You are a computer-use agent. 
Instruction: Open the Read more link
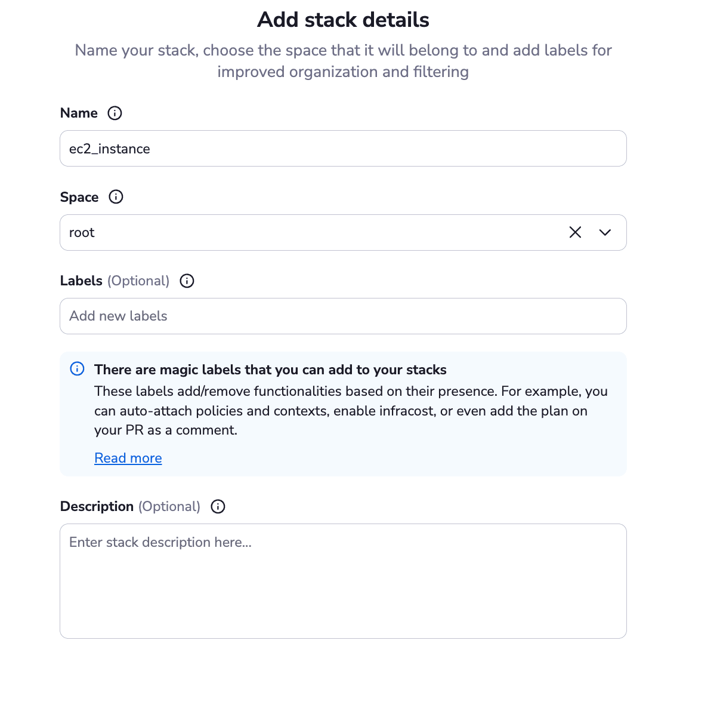(128, 458)
